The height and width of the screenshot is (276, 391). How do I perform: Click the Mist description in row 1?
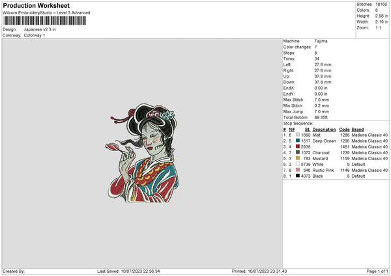click(x=317, y=135)
